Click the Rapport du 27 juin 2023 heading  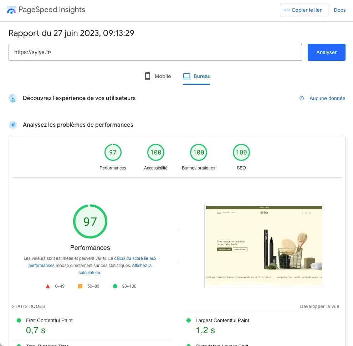pyautogui.click(x=71, y=33)
